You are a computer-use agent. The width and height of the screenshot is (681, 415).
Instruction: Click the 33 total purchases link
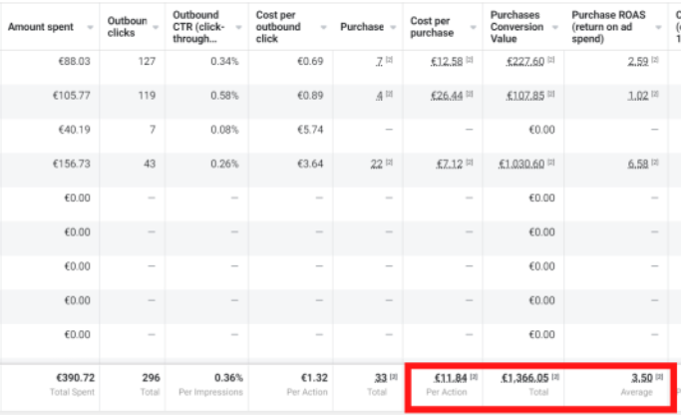(381, 378)
